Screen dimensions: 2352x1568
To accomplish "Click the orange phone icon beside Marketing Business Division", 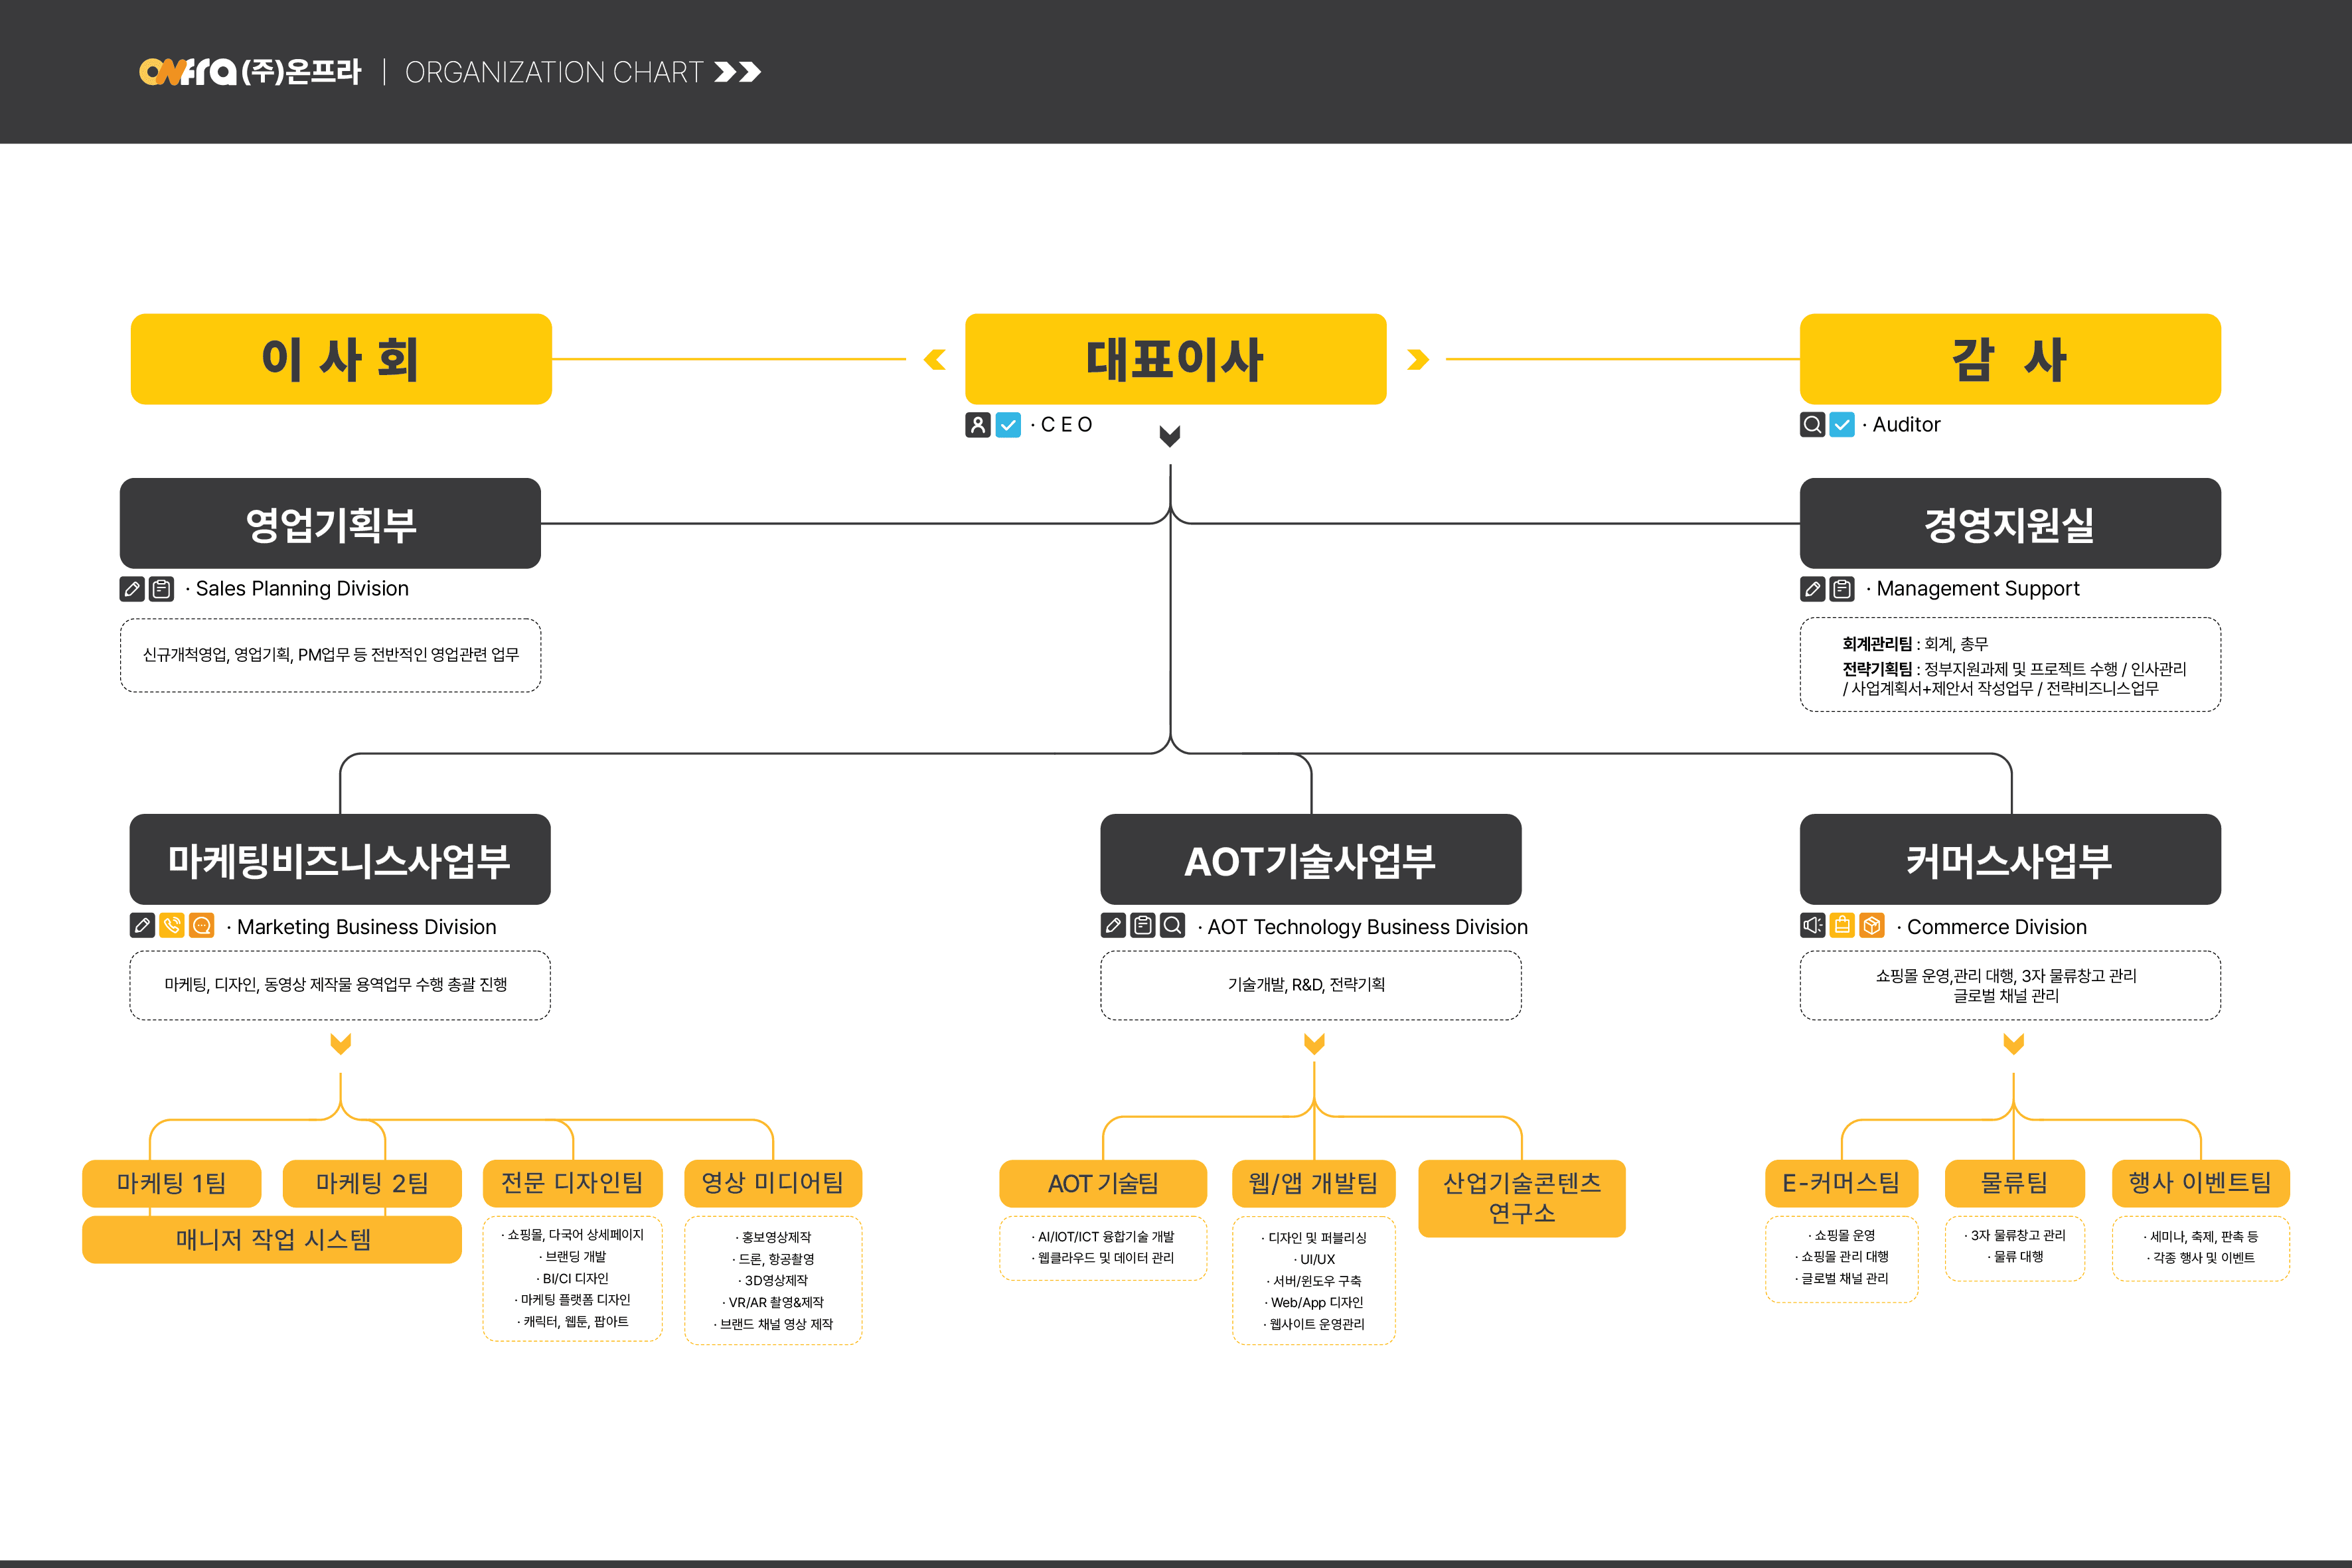I will point(172,925).
